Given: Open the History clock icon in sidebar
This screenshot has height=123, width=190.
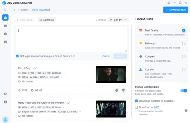Looking at the screenshot, I should tap(5, 34).
